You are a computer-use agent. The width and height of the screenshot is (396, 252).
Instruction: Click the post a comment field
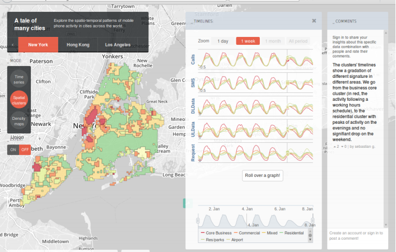click(x=357, y=235)
